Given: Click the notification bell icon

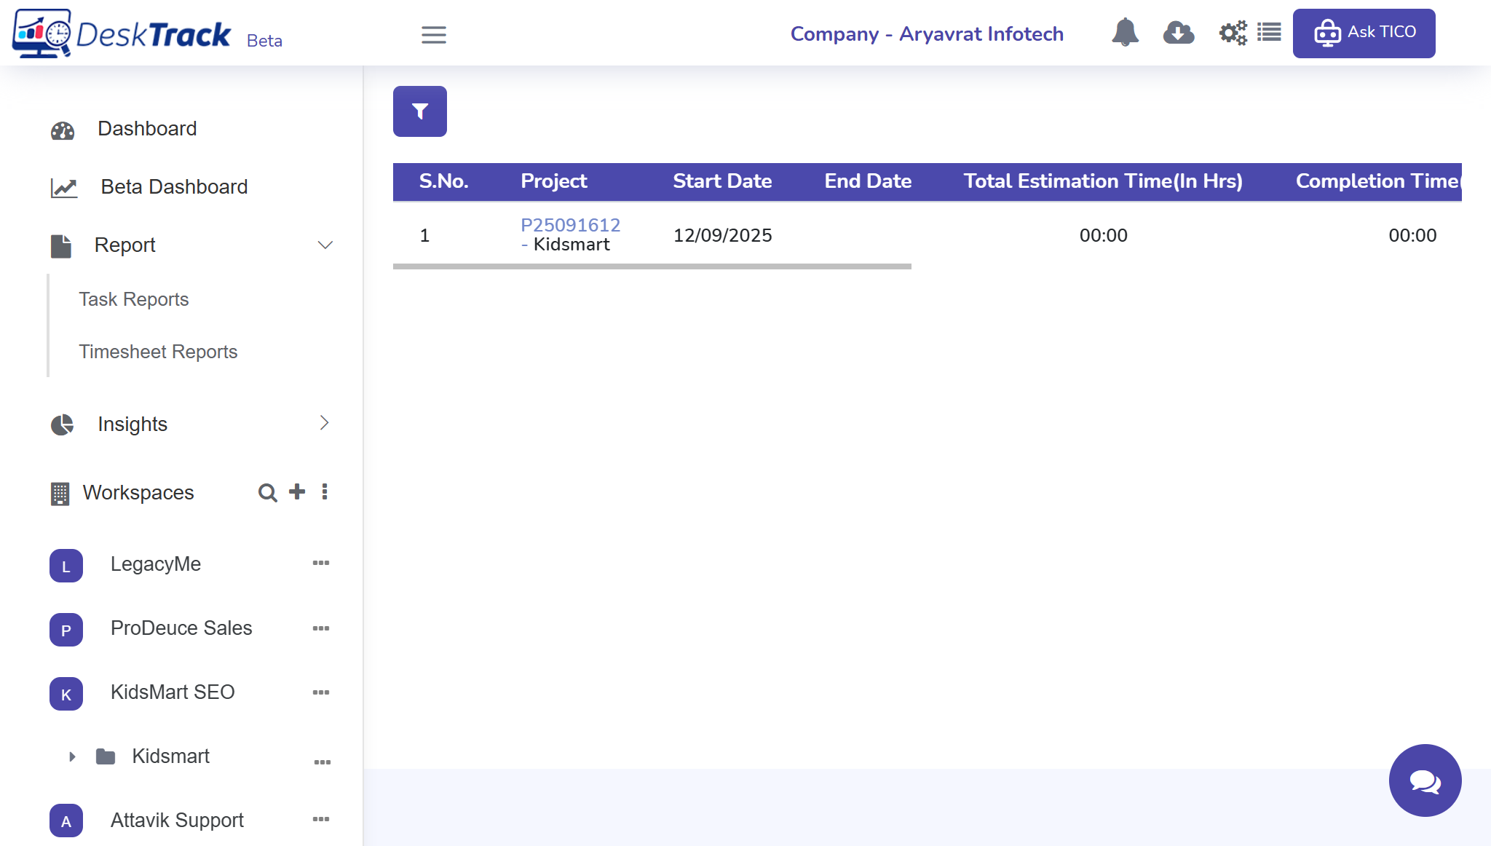Looking at the screenshot, I should coord(1125,33).
